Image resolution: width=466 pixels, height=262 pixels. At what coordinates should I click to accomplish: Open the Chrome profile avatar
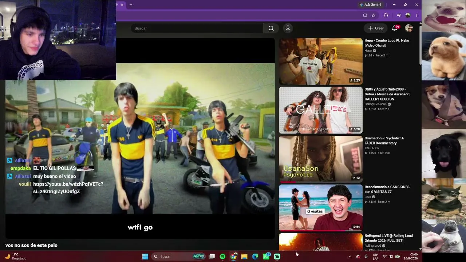(408, 15)
